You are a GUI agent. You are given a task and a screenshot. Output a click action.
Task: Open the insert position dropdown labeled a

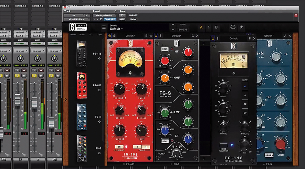[x=87, y=15]
